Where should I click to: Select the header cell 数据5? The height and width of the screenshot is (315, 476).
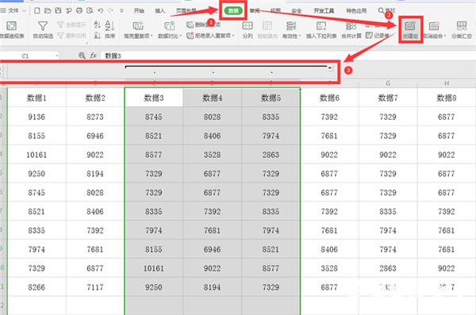[x=271, y=98]
